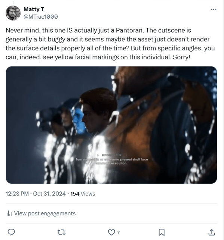The image size is (224, 240).
Task: Open View post engagements
Action: point(45,213)
